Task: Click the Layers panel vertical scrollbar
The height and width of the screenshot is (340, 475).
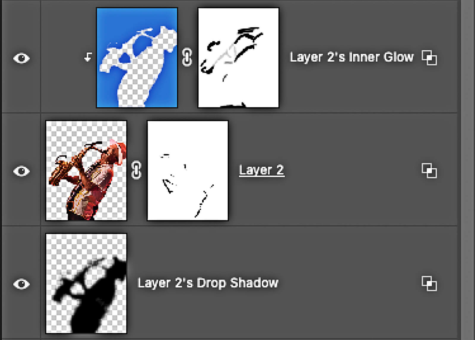Action: 468,170
